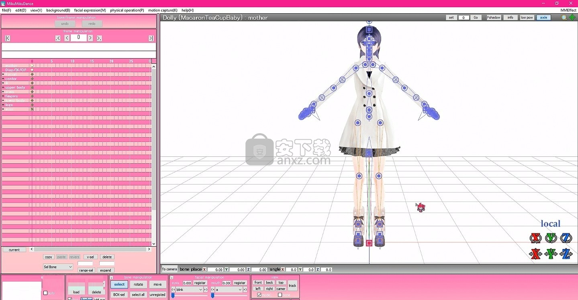This screenshot has height=300, width=578.
Task: Click the next mouth morph arrow
Action: click(x=245, y=290)
